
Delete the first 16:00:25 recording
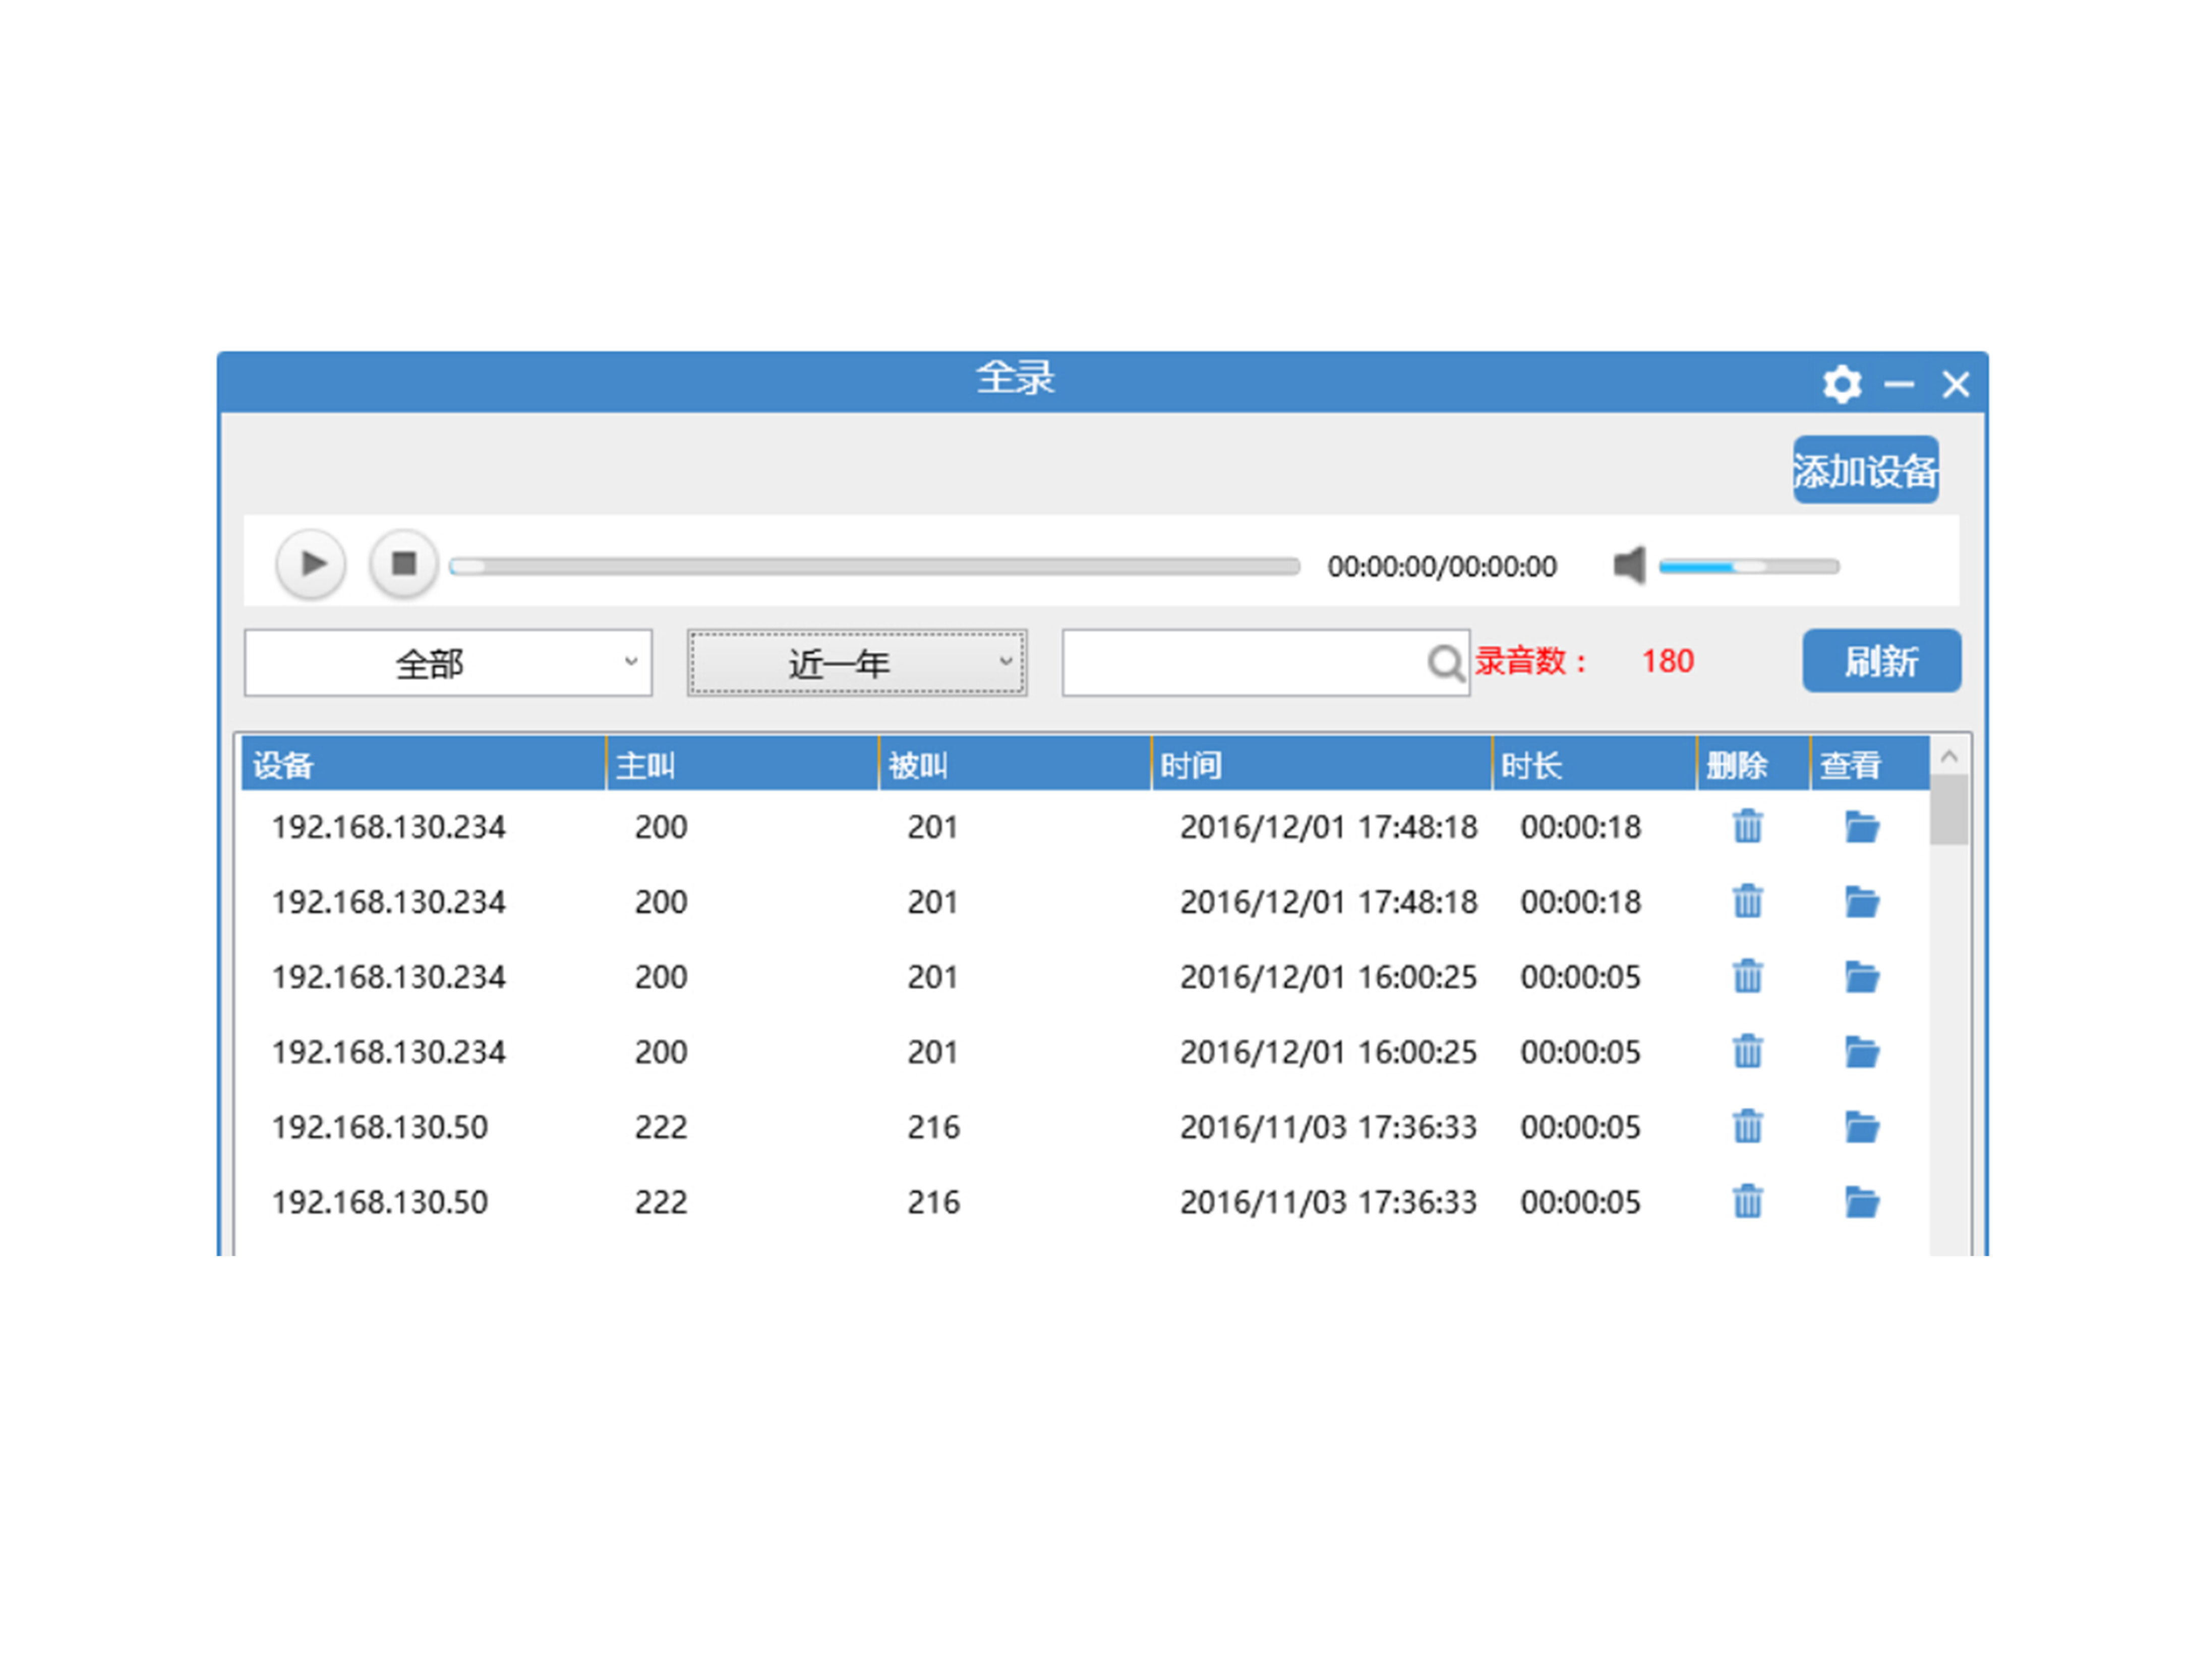(1747, 977)
